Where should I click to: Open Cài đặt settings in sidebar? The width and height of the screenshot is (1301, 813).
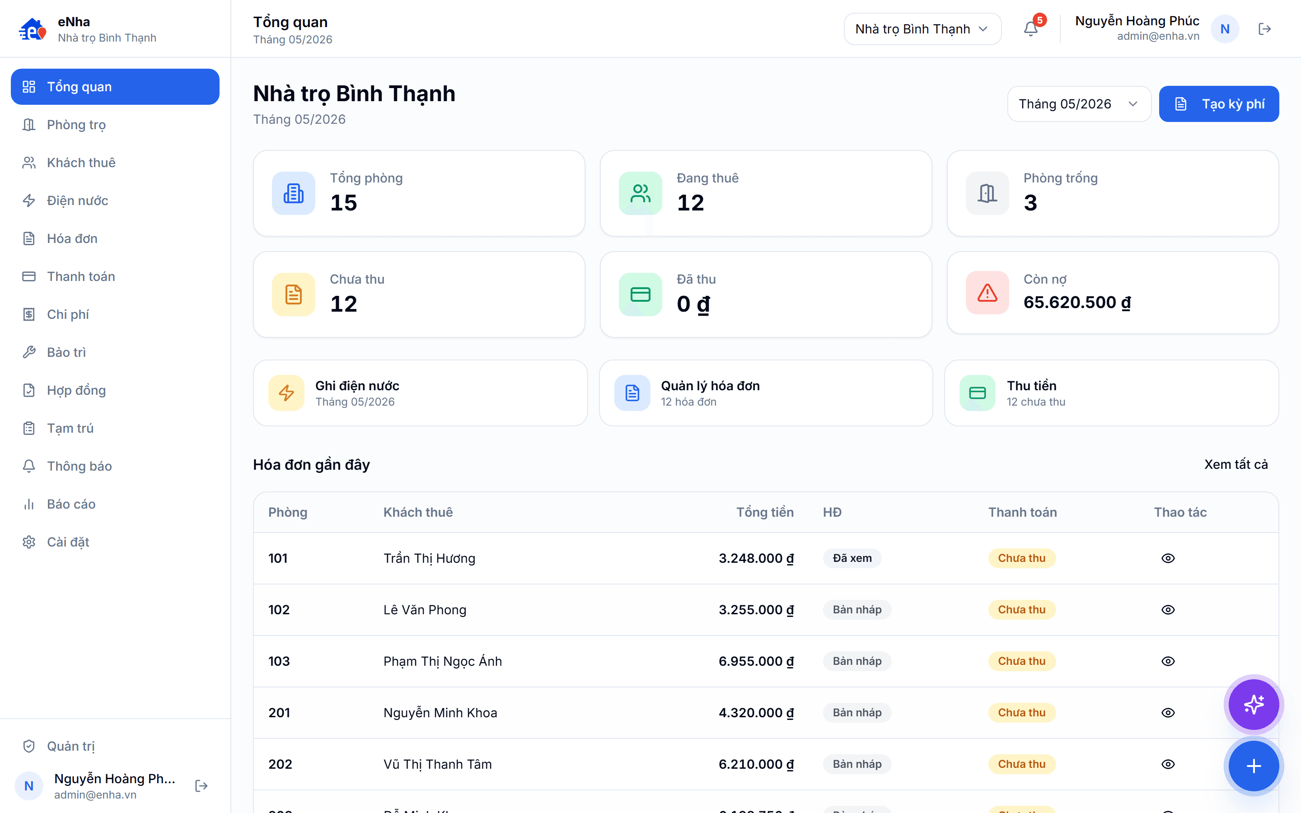pos(115,542)
